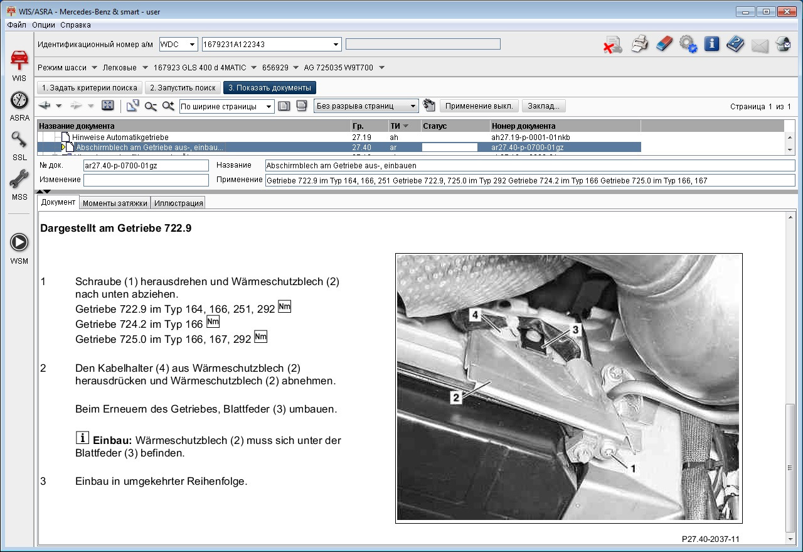Click the Применение выкл. button
The image size is (803, 552).
479,106
